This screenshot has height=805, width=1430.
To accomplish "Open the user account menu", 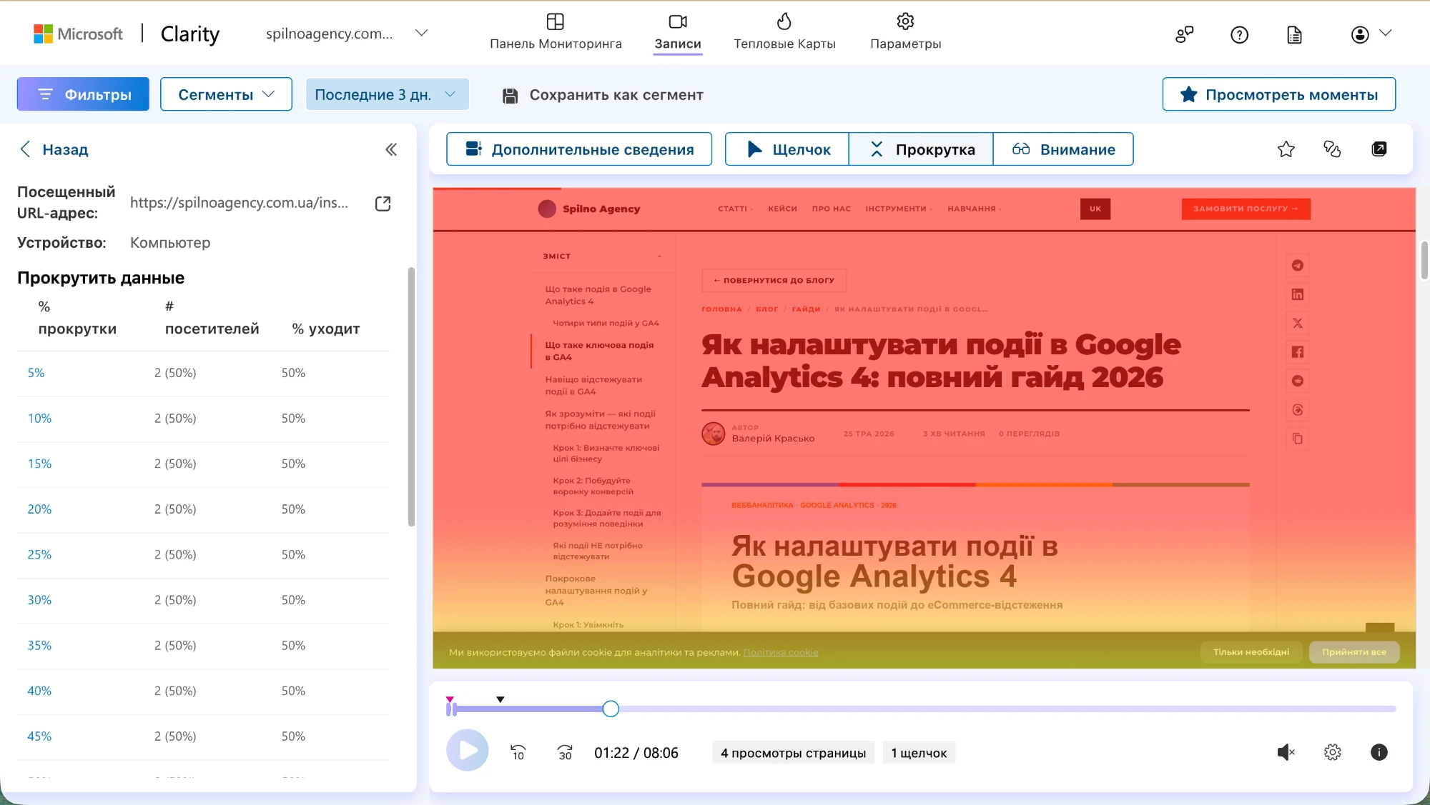I will pyautogui.click(x=1371, y=34).
